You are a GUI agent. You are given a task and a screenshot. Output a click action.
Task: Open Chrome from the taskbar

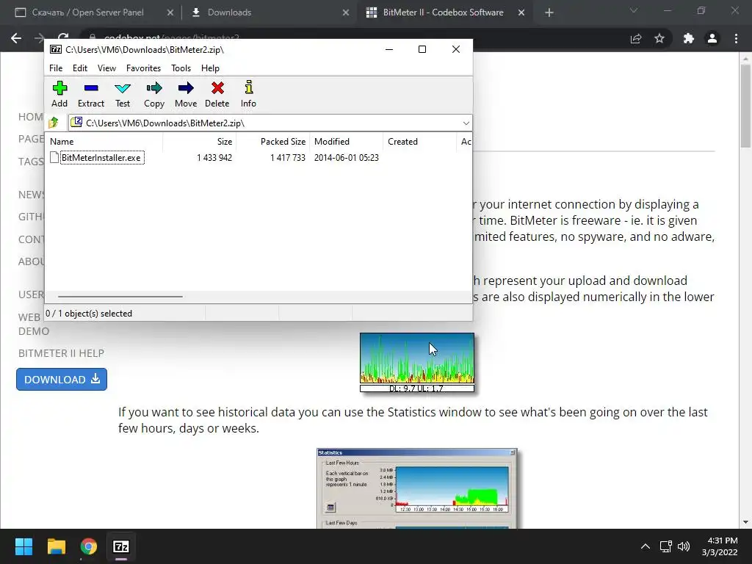89,546
